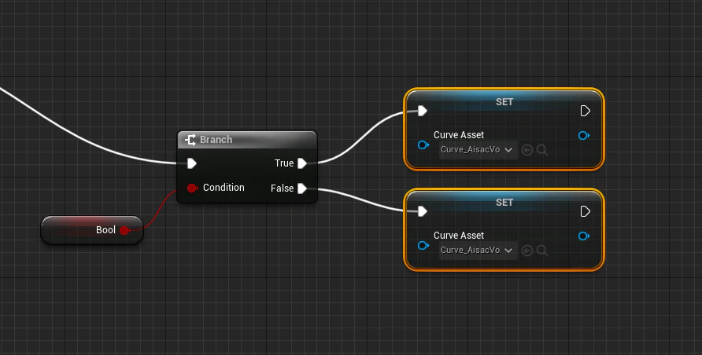Click lower SET node execution input pin
This screenshot has width=702, height=355.
tap(423, 211)
